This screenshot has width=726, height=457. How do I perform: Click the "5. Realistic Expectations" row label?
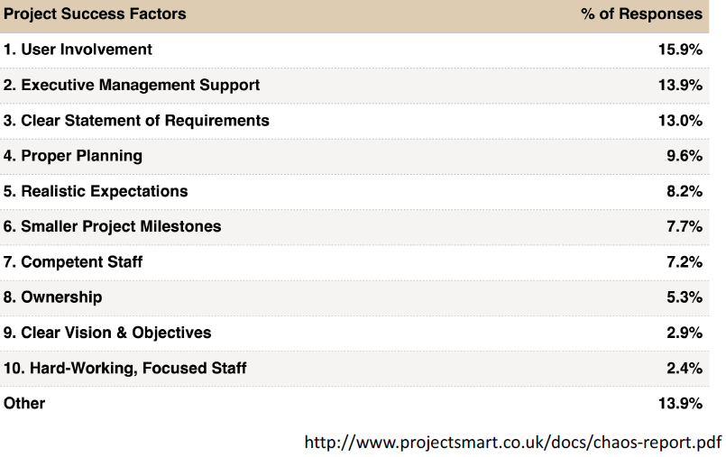tap(96, 191)
